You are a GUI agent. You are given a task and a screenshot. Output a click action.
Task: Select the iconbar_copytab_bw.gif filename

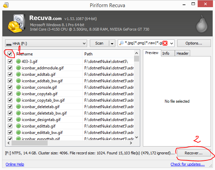[43, 100]
